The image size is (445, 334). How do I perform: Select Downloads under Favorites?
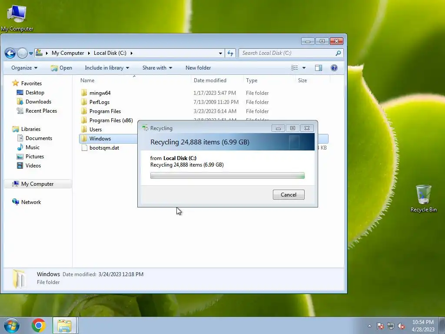pyautogui.click(x=34, y=102)
